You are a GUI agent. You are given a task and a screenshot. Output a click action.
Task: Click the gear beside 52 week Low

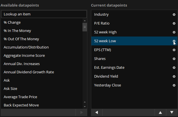coord(174,41)
